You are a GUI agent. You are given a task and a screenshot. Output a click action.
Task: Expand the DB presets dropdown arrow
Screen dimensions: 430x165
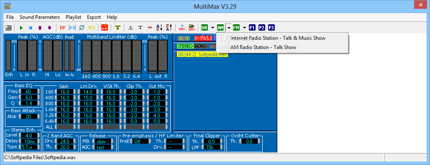(212, 28)
